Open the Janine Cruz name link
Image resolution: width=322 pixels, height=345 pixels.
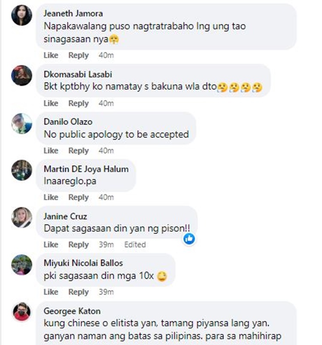coord(65,216)
